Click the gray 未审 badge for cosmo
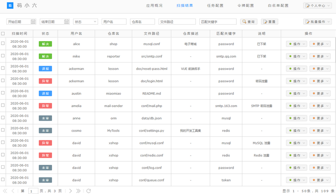 click(46, 131)
